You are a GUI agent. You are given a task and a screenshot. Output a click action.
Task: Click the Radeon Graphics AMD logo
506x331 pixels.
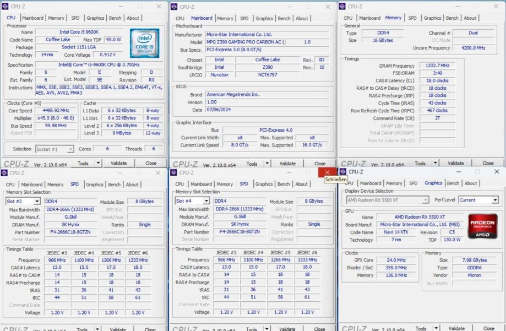tap(482, 226)
